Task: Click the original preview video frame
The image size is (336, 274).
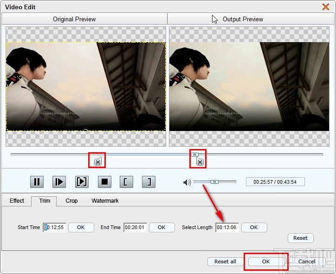Action: point(86,87)
